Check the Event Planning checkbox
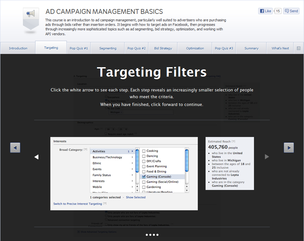 coord(144,166)
